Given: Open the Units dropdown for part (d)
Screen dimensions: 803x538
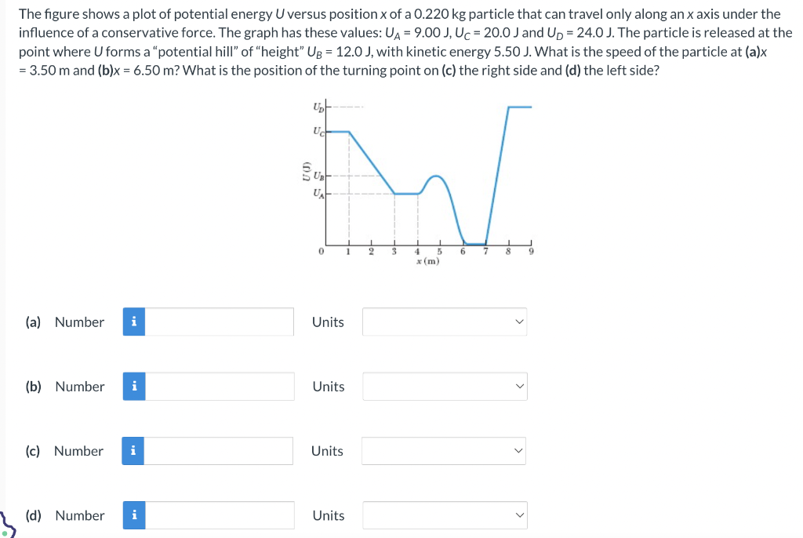Looking at the screenshot, I should click(x=444, y=515).
